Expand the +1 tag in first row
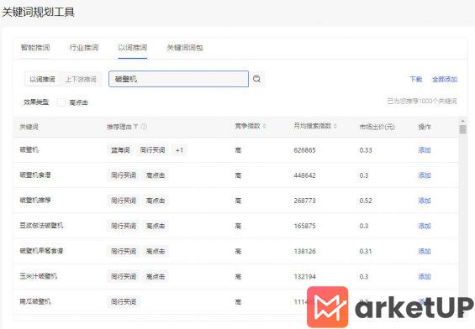The image size is (475, 329). click(179, 150)
